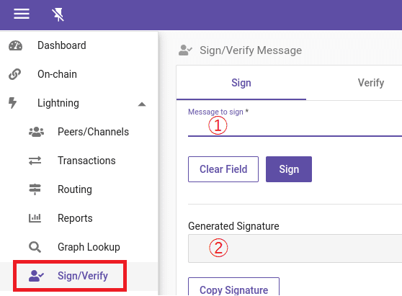402x296 pixels.
Task: Click the Graph Lookup magnifier icon
Action: click(x=35, y=247)
